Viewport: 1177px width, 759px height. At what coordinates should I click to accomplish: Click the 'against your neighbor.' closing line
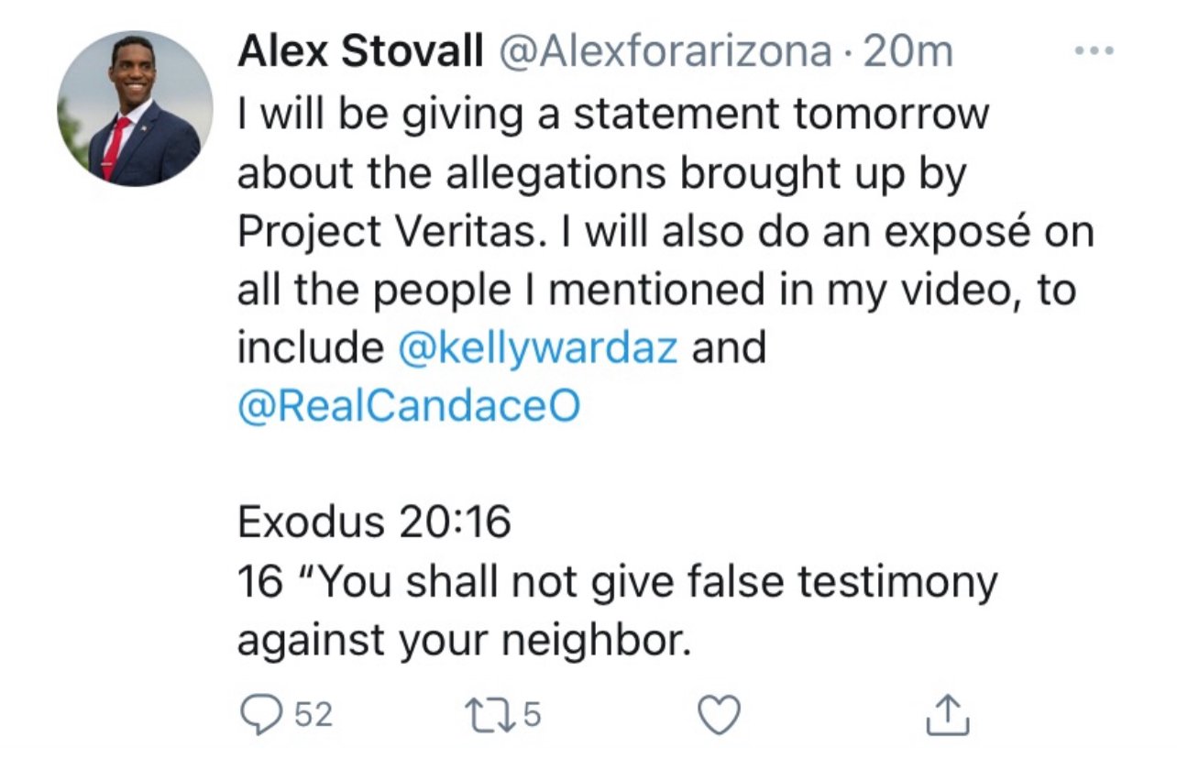(462, 641)
